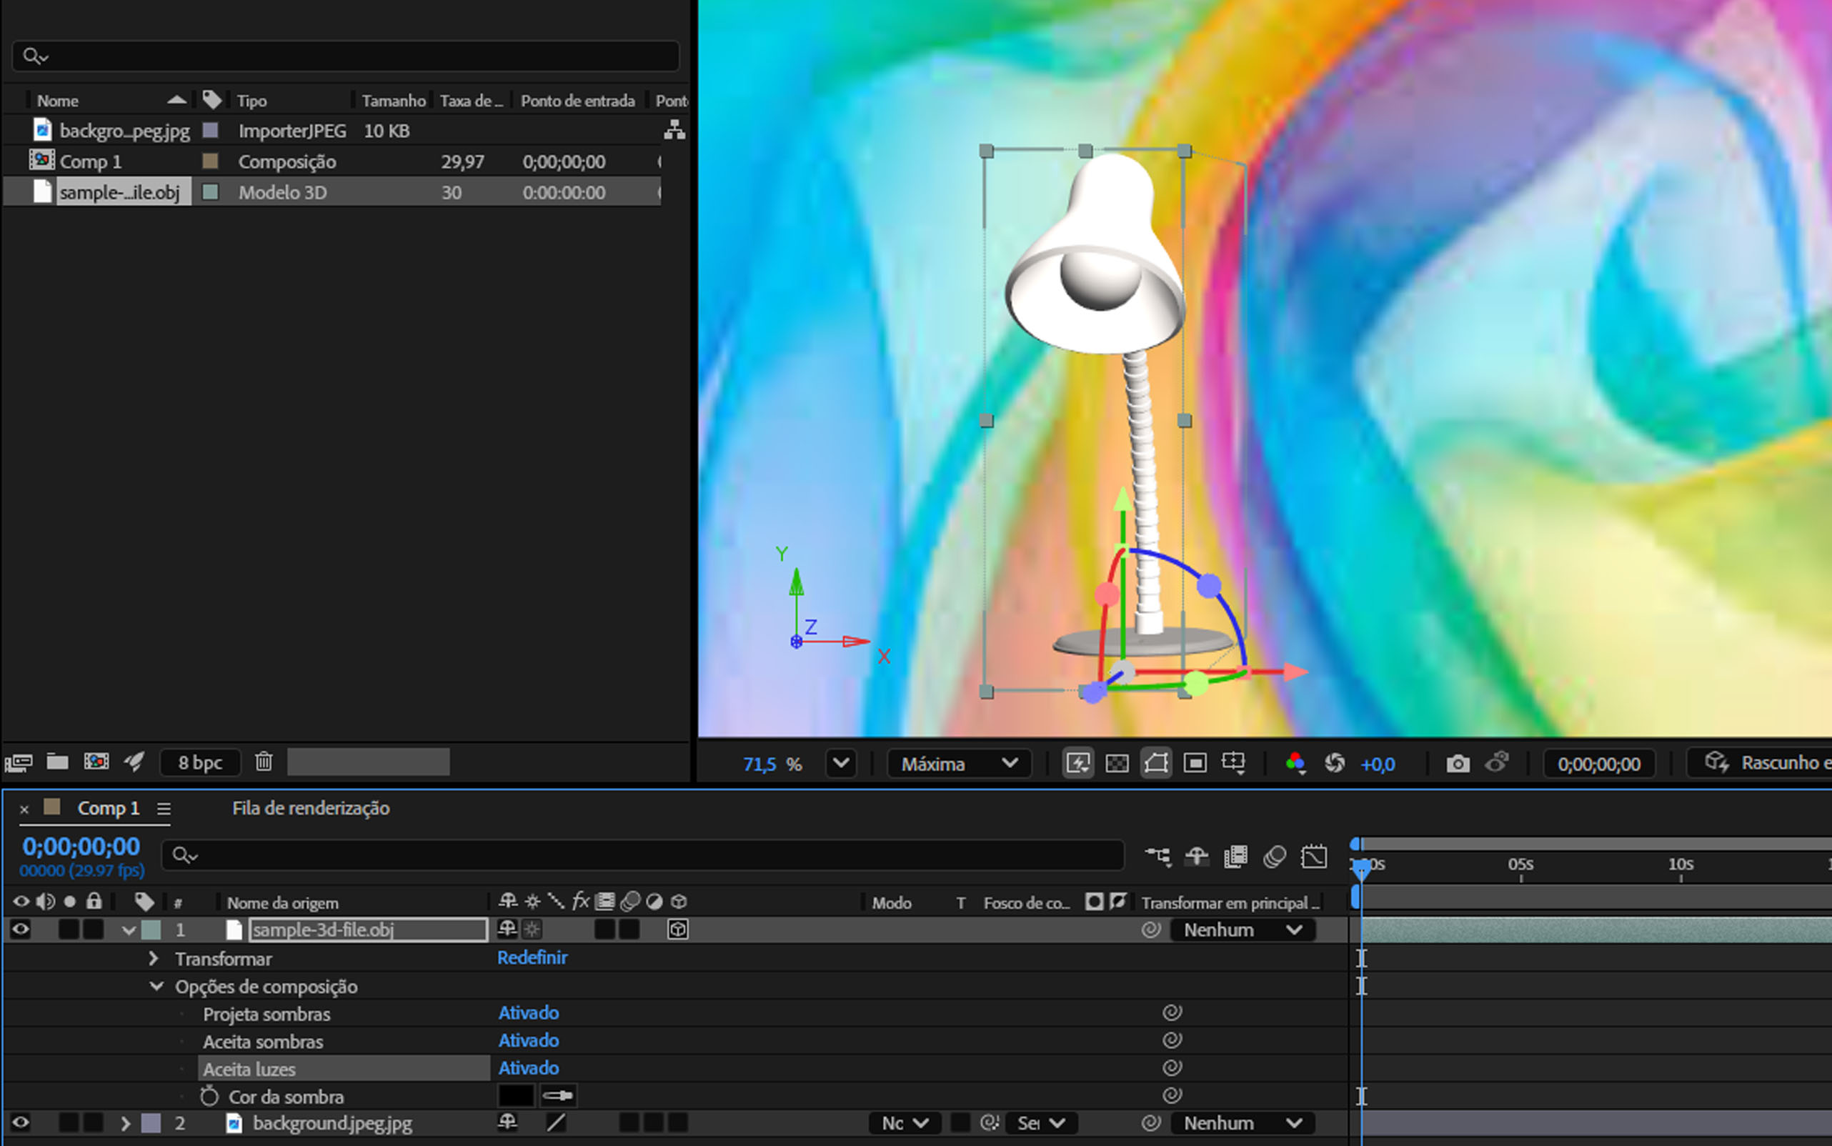Toggle transparency grid in viewer
Viewport: 1832px width, 1146px height.
[x=1117, y=763]
